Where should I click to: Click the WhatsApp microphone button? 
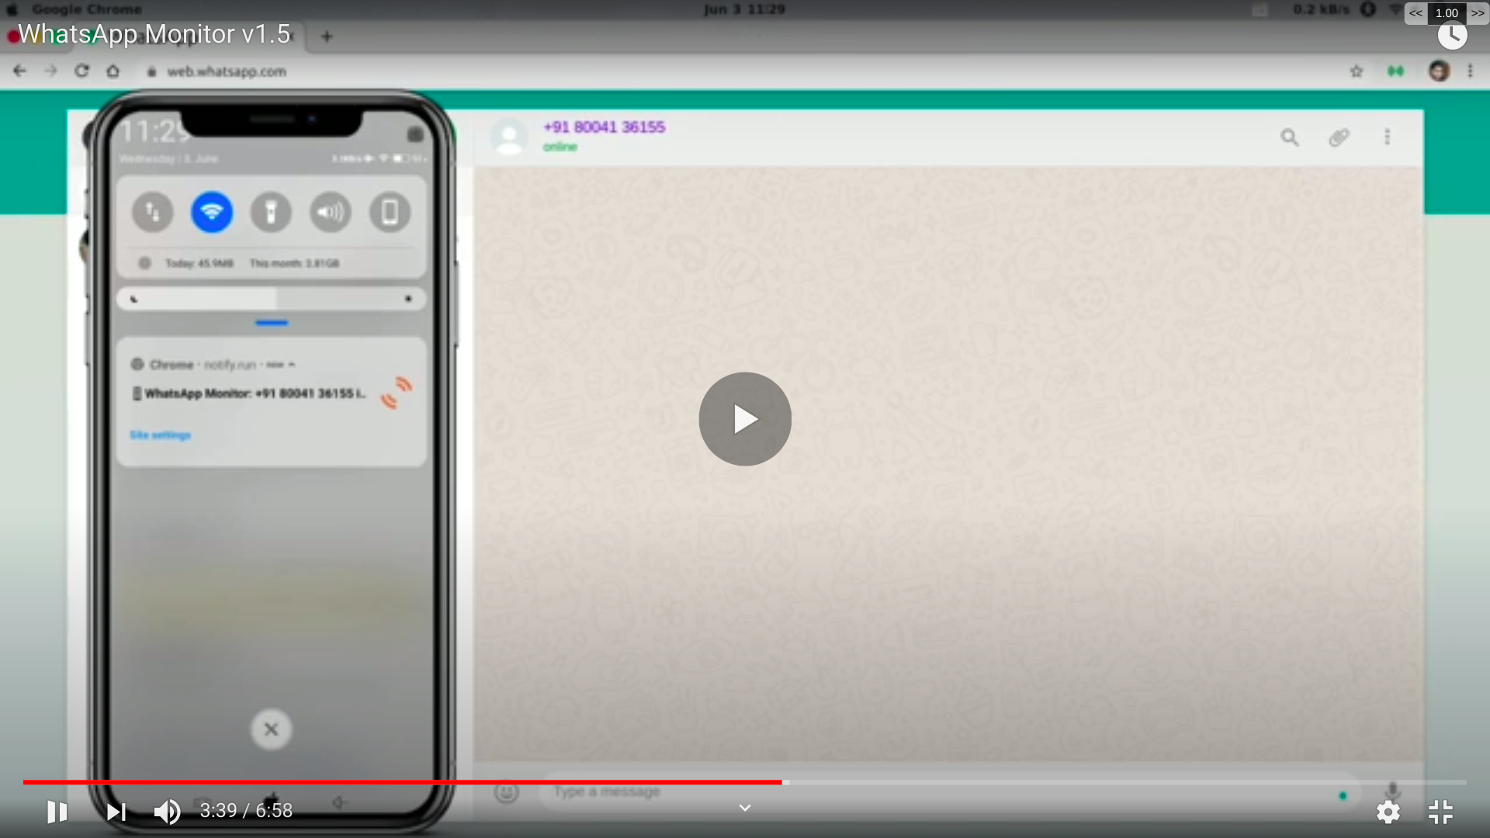pyautogui.click(x=1392, y=792)
